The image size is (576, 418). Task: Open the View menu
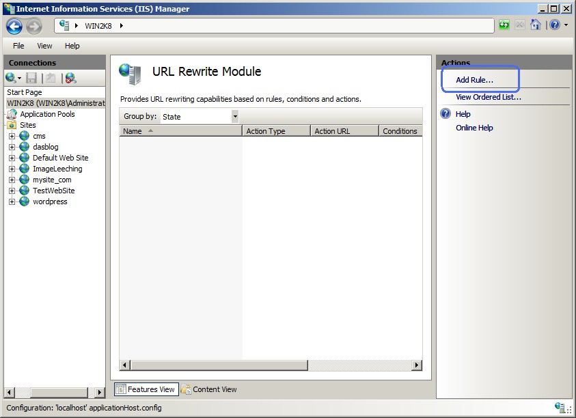tap(44, 46)
